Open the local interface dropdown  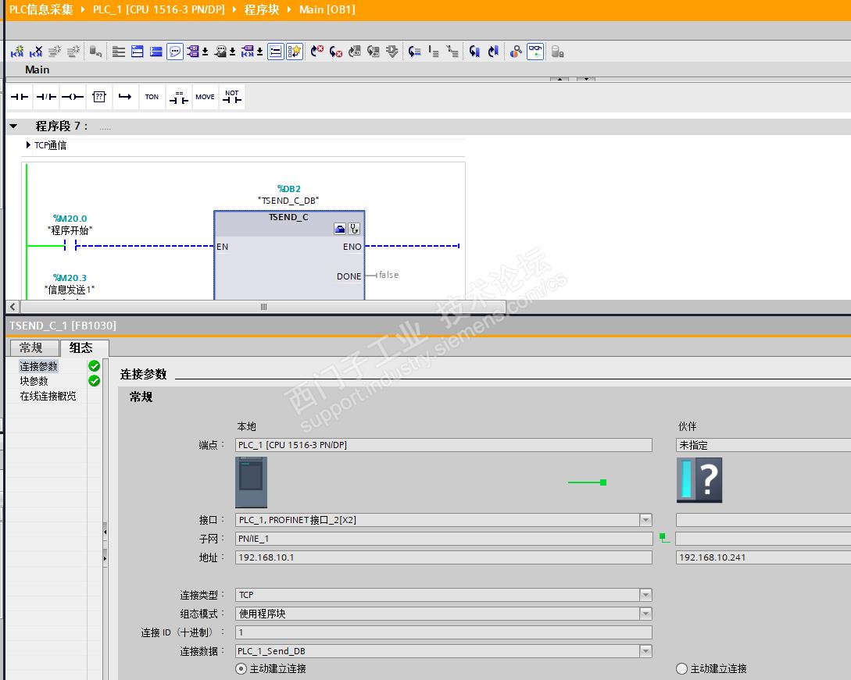pos(645,520)
